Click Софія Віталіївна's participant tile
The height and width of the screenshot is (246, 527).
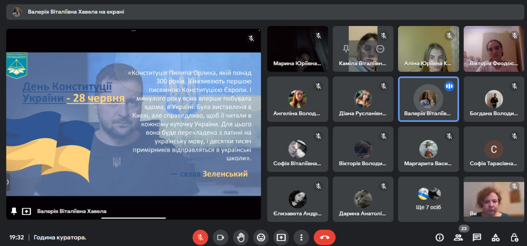(298, 149)
